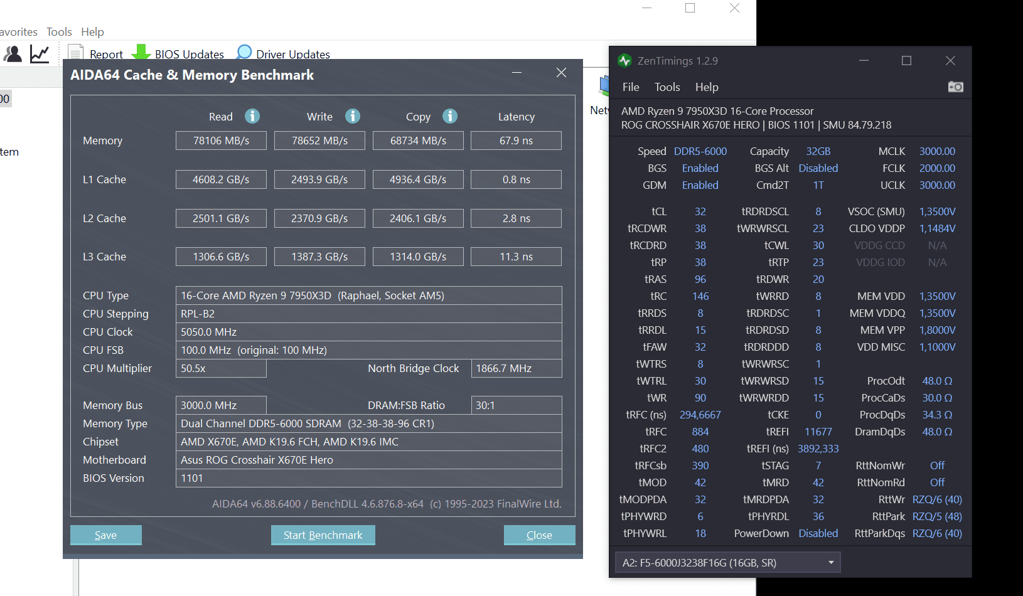Viewport: 1023px width, 596px height.
Task: Click the Memory Copy value 68734 MB/s
Action: (x=418, y=141)
